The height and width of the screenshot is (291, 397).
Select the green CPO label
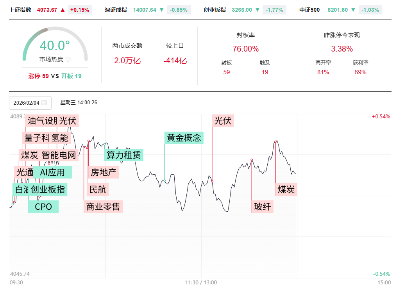(43, 207)
